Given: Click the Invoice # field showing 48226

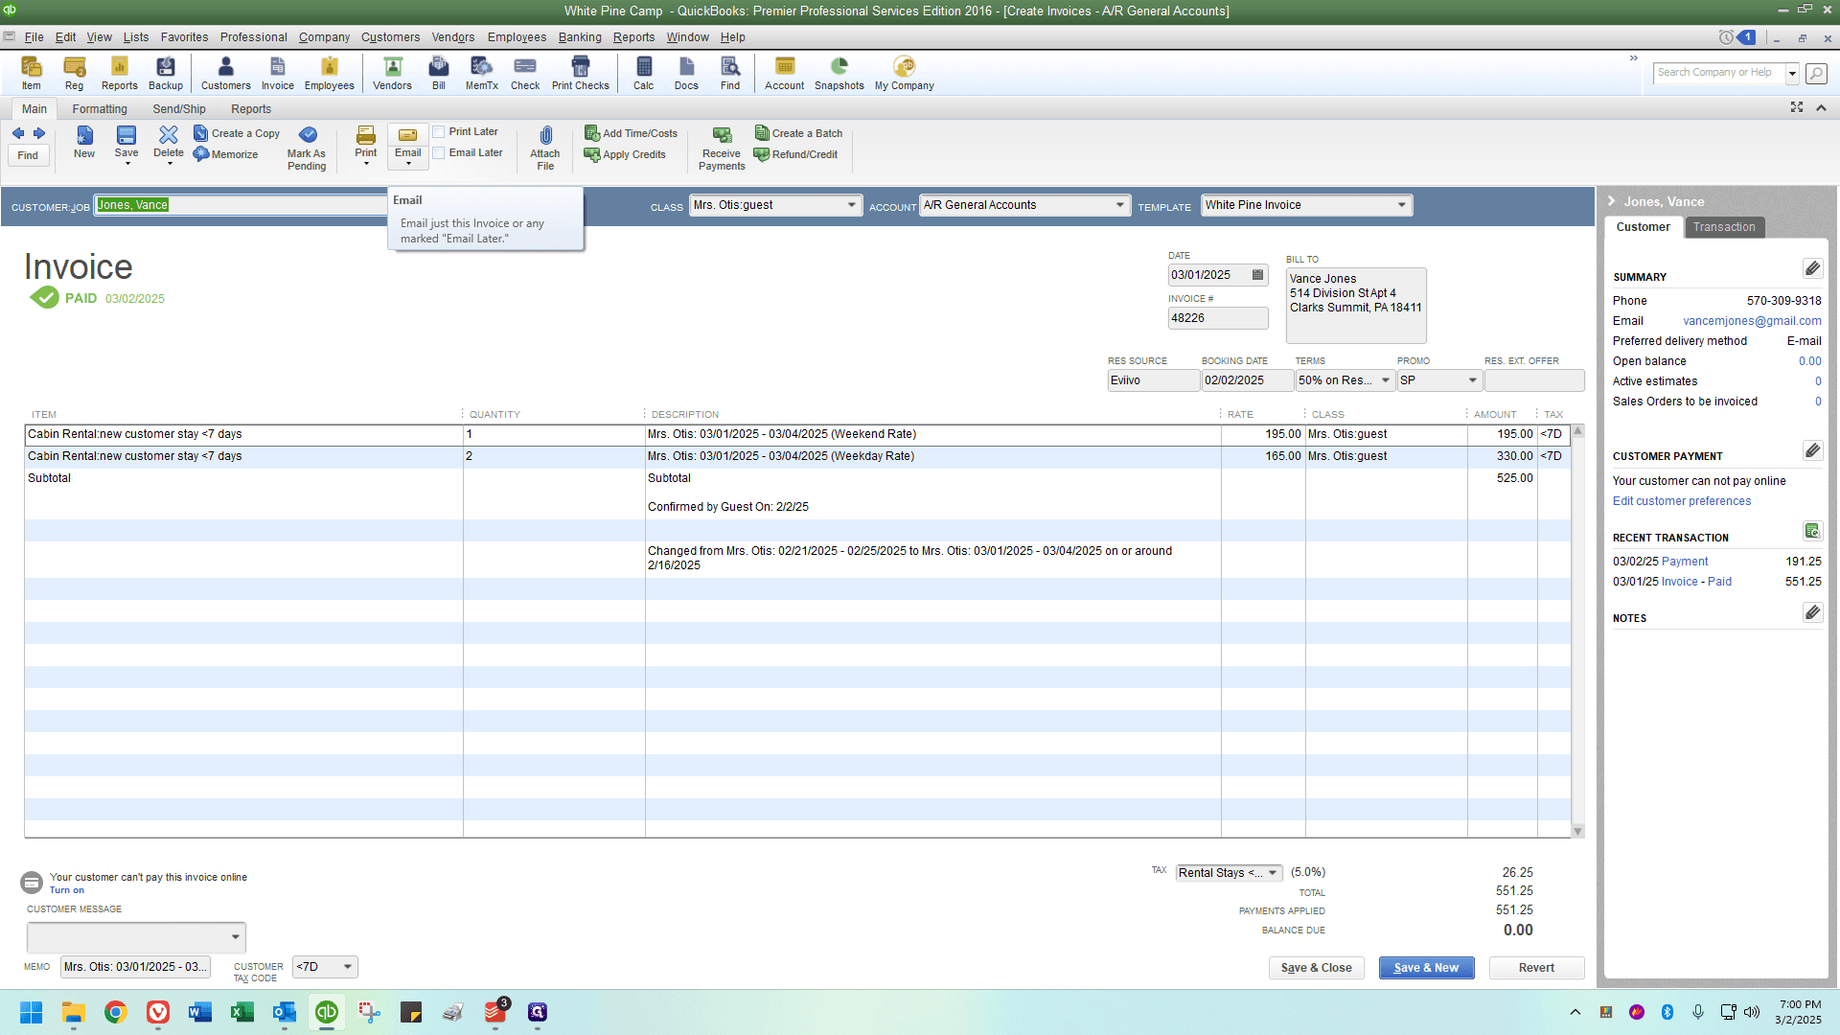Looking at the screenshot, I should click(1217, 318).
